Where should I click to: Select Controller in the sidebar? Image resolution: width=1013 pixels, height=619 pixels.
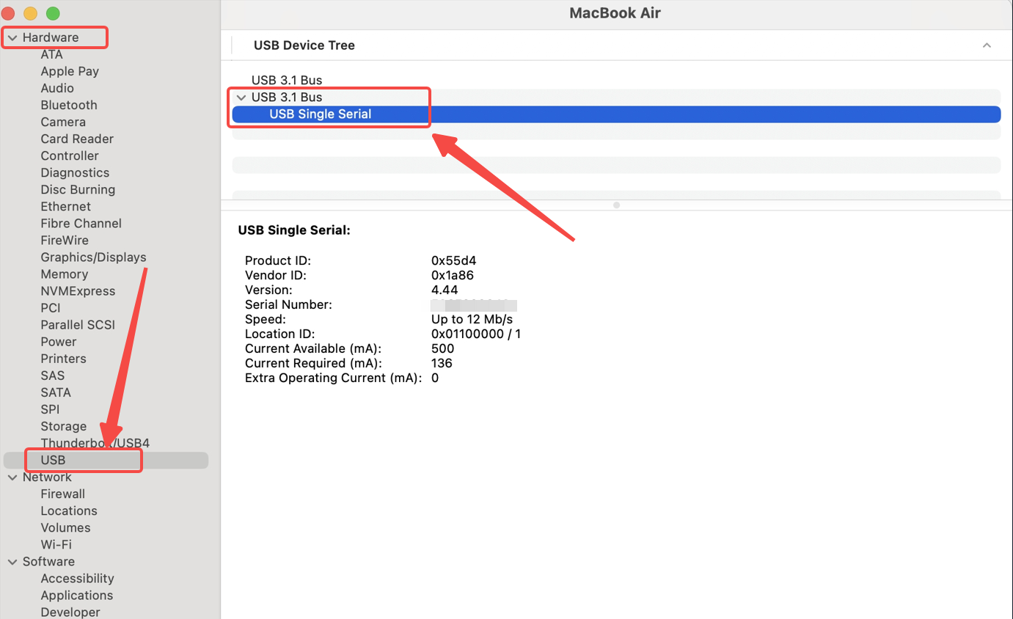click(x=70, y=155)
